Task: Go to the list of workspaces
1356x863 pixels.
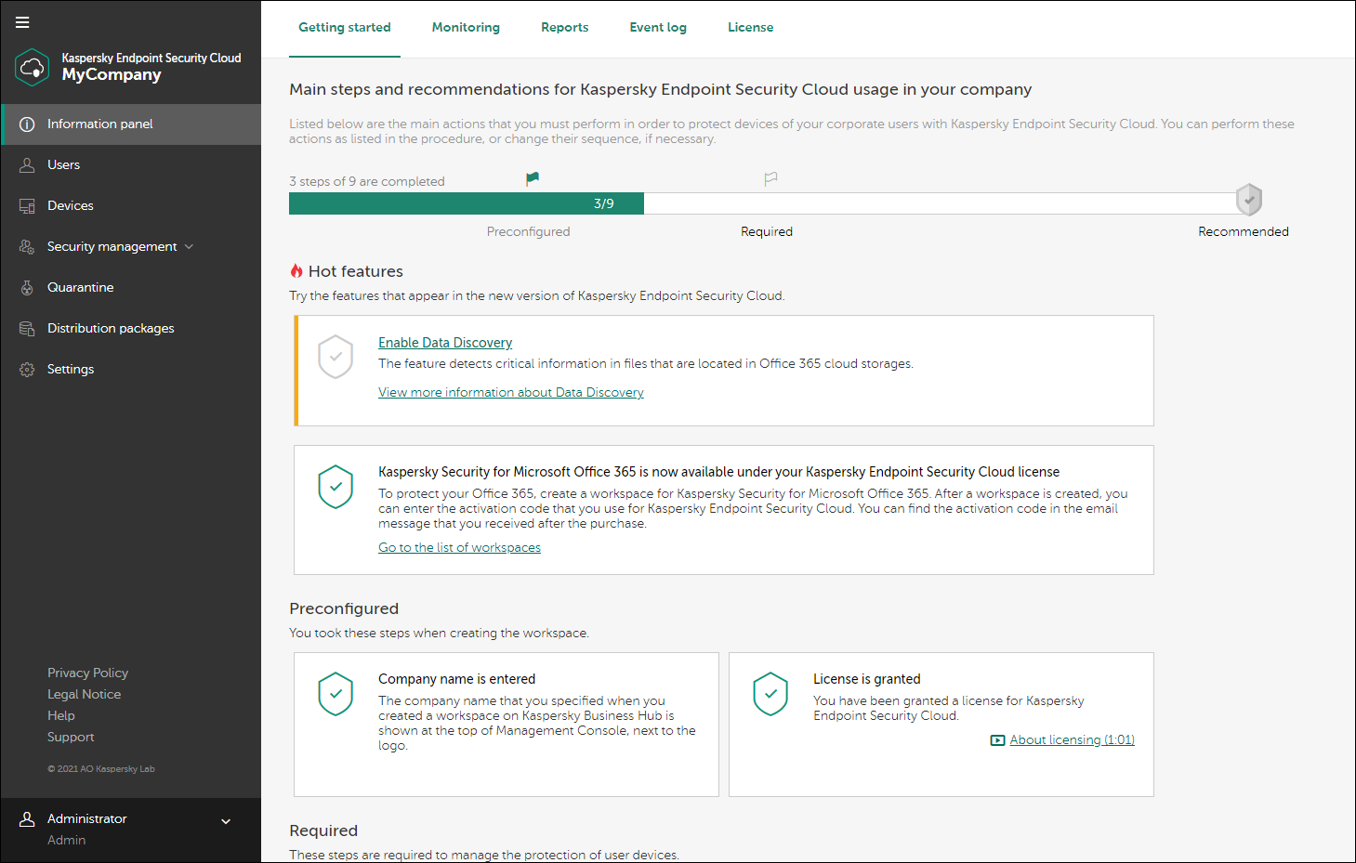Action: click(x=459, y=547)
